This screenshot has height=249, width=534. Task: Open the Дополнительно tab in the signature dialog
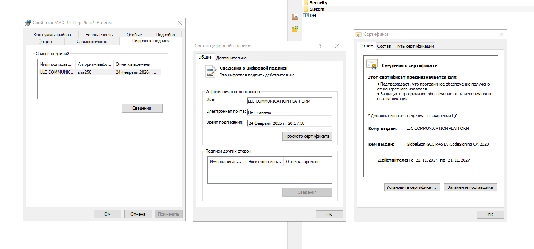232,58
